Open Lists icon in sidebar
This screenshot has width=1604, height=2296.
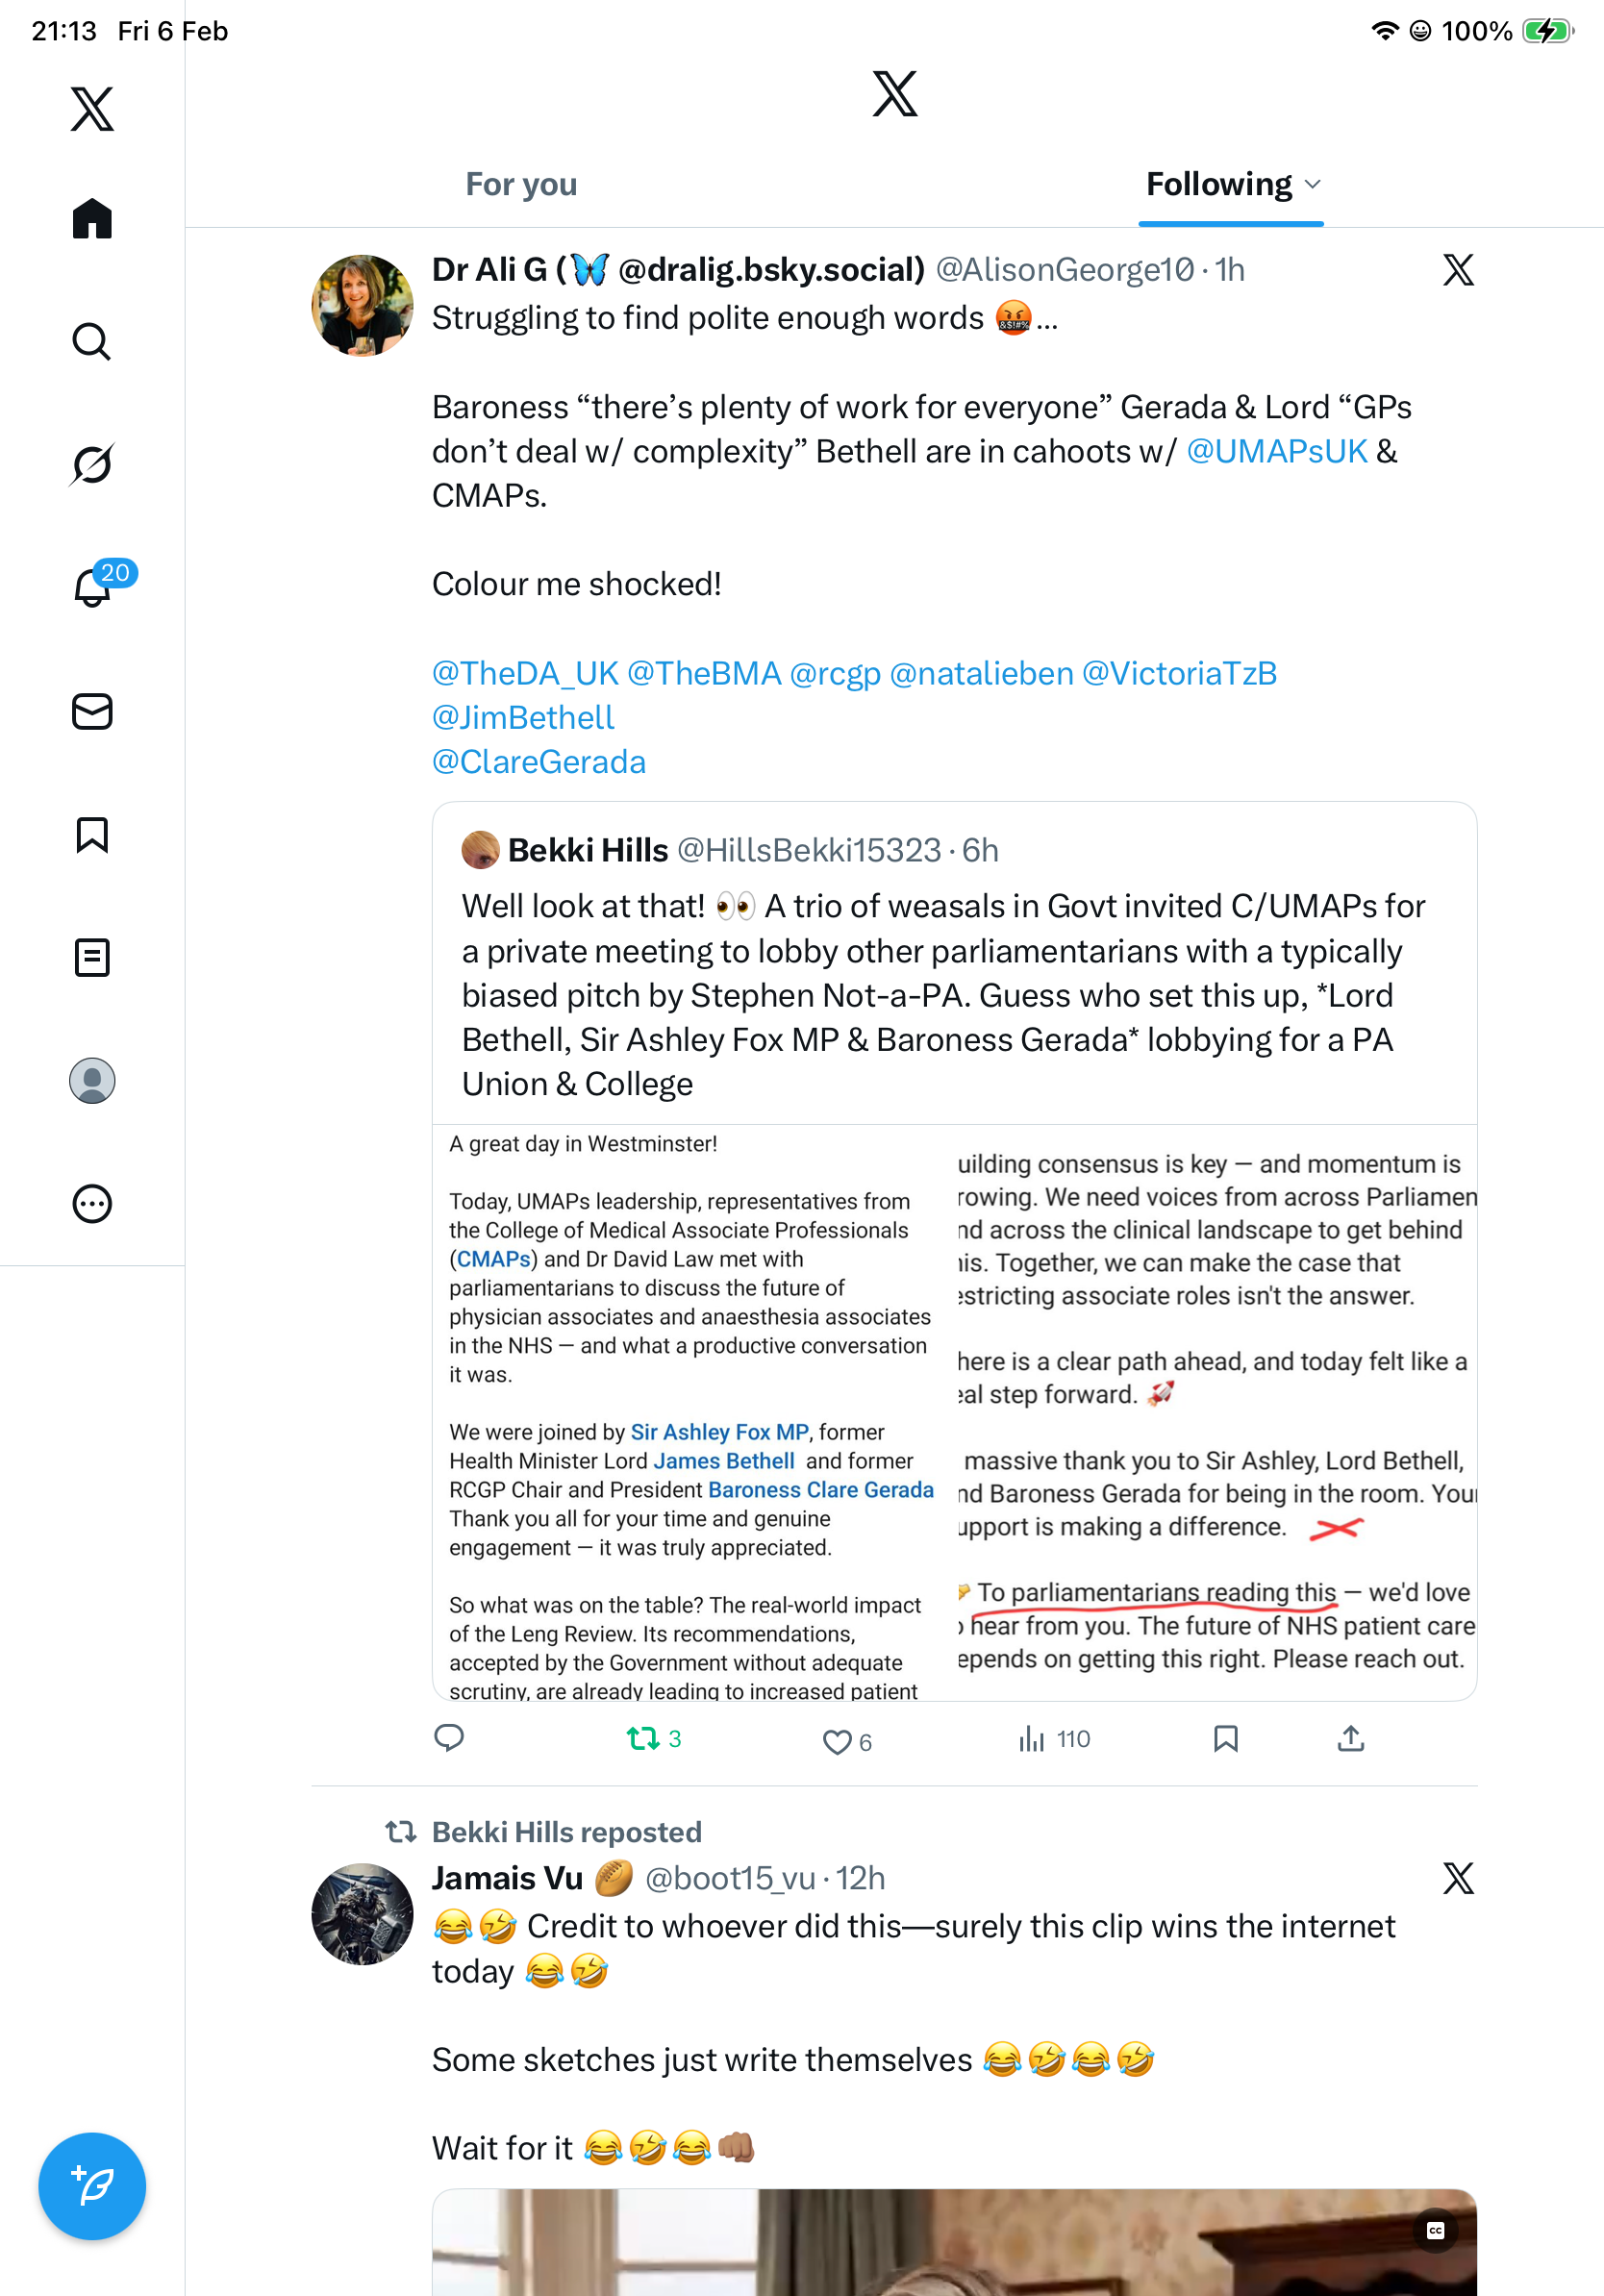(x=92, y=957)
